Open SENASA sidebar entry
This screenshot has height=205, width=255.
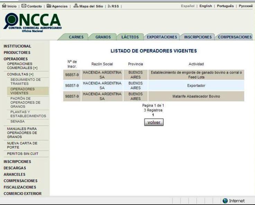(17, 121)
